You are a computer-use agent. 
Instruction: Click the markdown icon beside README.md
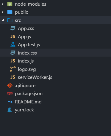point(10,102)
